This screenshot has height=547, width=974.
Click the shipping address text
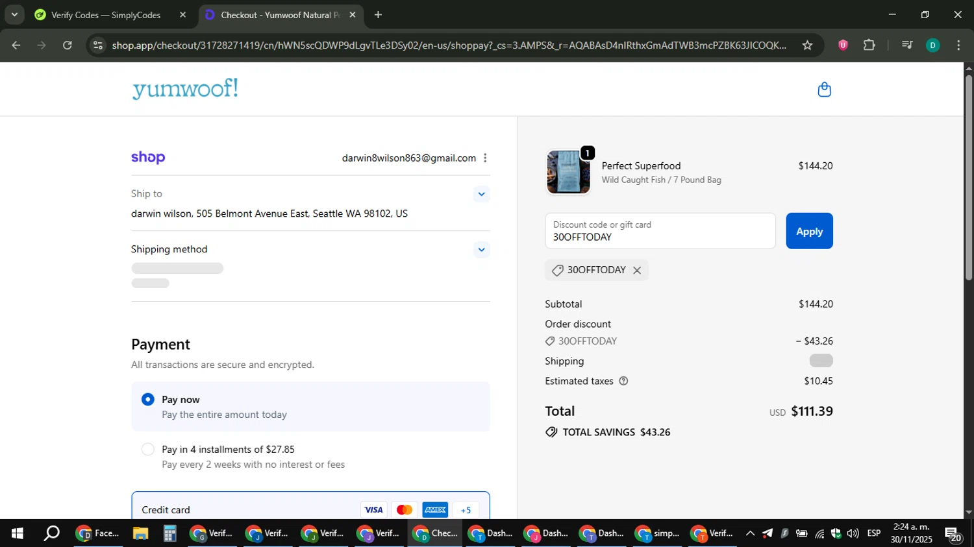[269, 213]
